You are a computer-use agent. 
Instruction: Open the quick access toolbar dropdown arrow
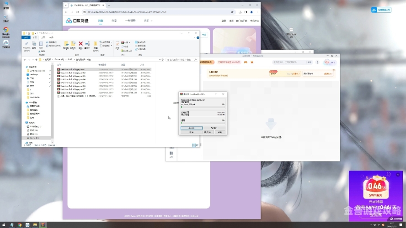tap(36, 33)
